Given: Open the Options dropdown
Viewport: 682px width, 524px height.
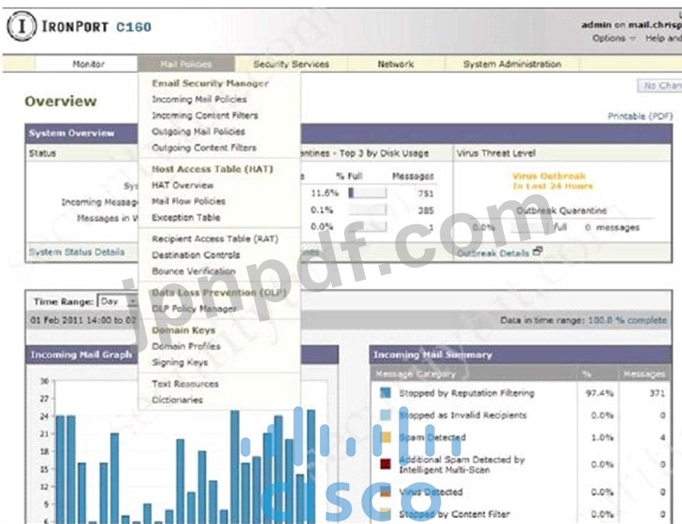Looking at the screenshot, I should click(x=613, y=39).
